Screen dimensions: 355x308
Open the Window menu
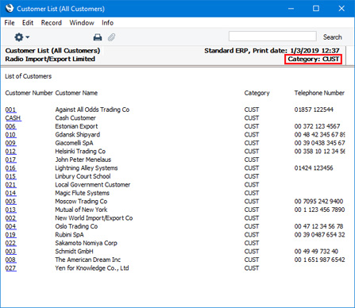coord(82,23)
